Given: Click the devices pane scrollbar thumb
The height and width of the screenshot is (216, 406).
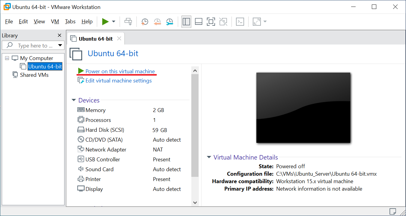Looking at the screenshot, I should point(195,125).
